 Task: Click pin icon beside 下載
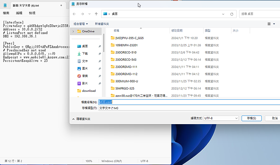100,54
